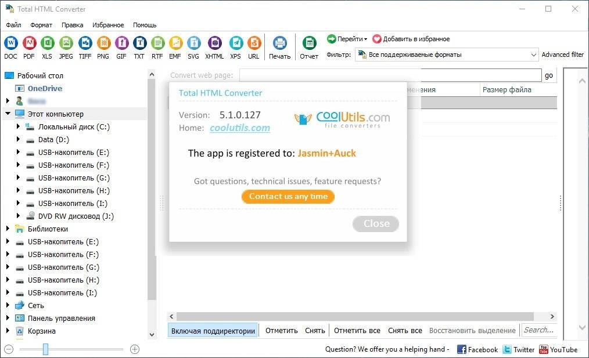Open the Перейти navigation dropdown
Image resolution: width=589 pixels, height=358 pixels.
pyautogui.click(x=347, y=39)
